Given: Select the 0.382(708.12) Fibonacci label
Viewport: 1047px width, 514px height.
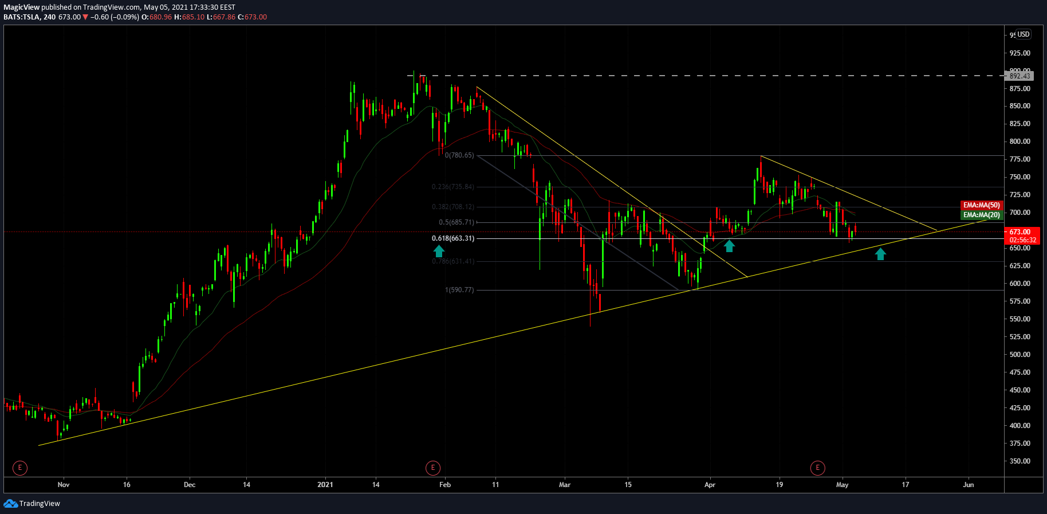Looking at the screenshot, I should 453,207.
